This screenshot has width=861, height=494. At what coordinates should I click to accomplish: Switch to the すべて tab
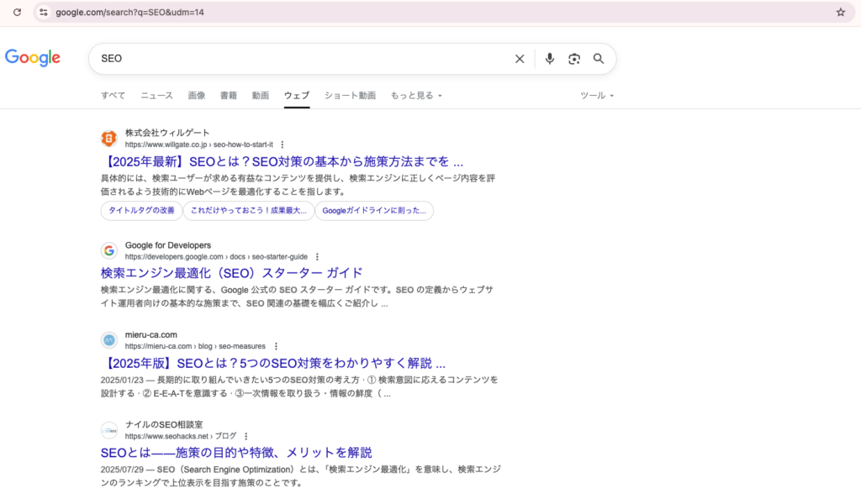coord(114,96)
